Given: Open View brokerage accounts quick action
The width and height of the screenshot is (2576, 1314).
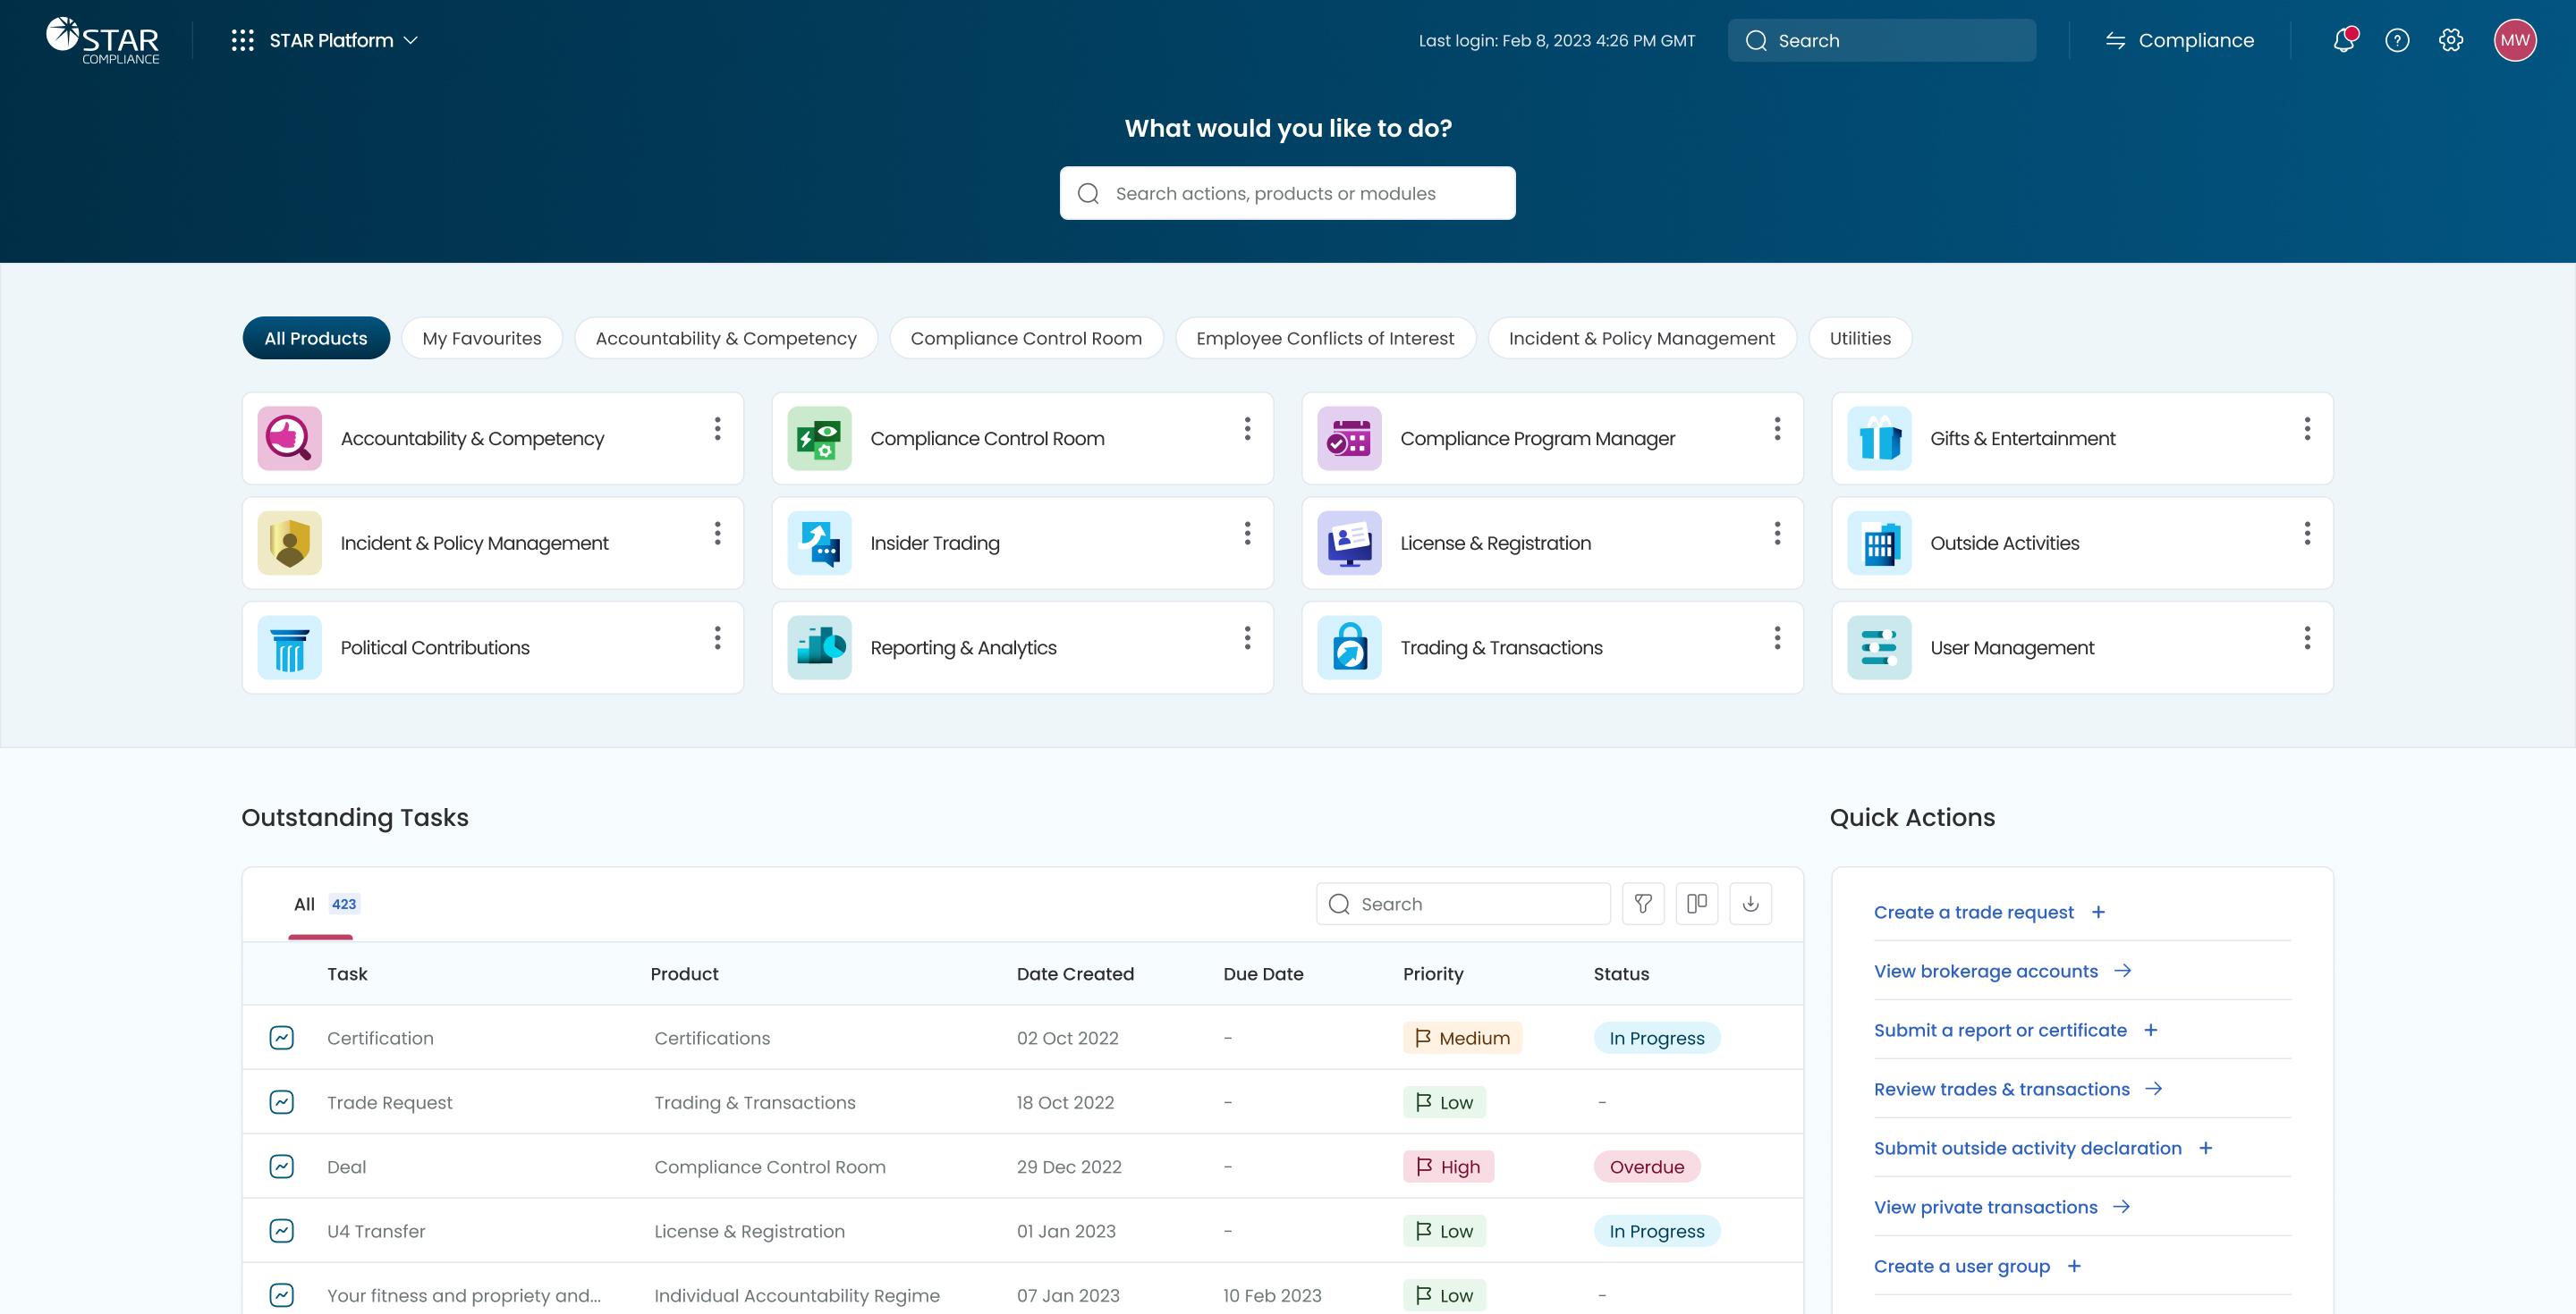Looking at the screenshot, I should coord(1985,972).
